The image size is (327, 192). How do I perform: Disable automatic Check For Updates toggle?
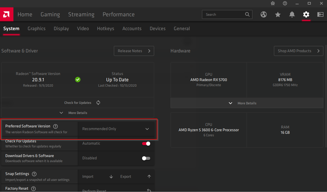click(146, 144)
